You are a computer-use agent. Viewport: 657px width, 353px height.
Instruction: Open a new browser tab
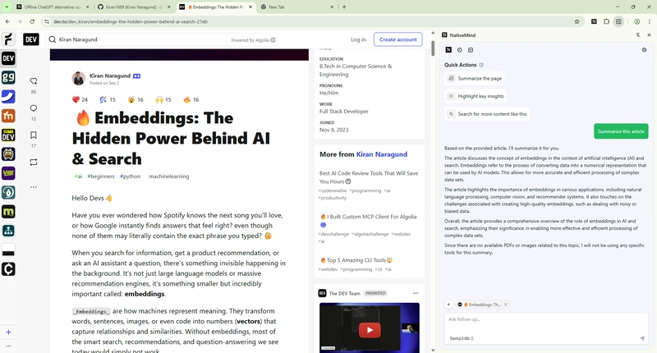(344, 7)
